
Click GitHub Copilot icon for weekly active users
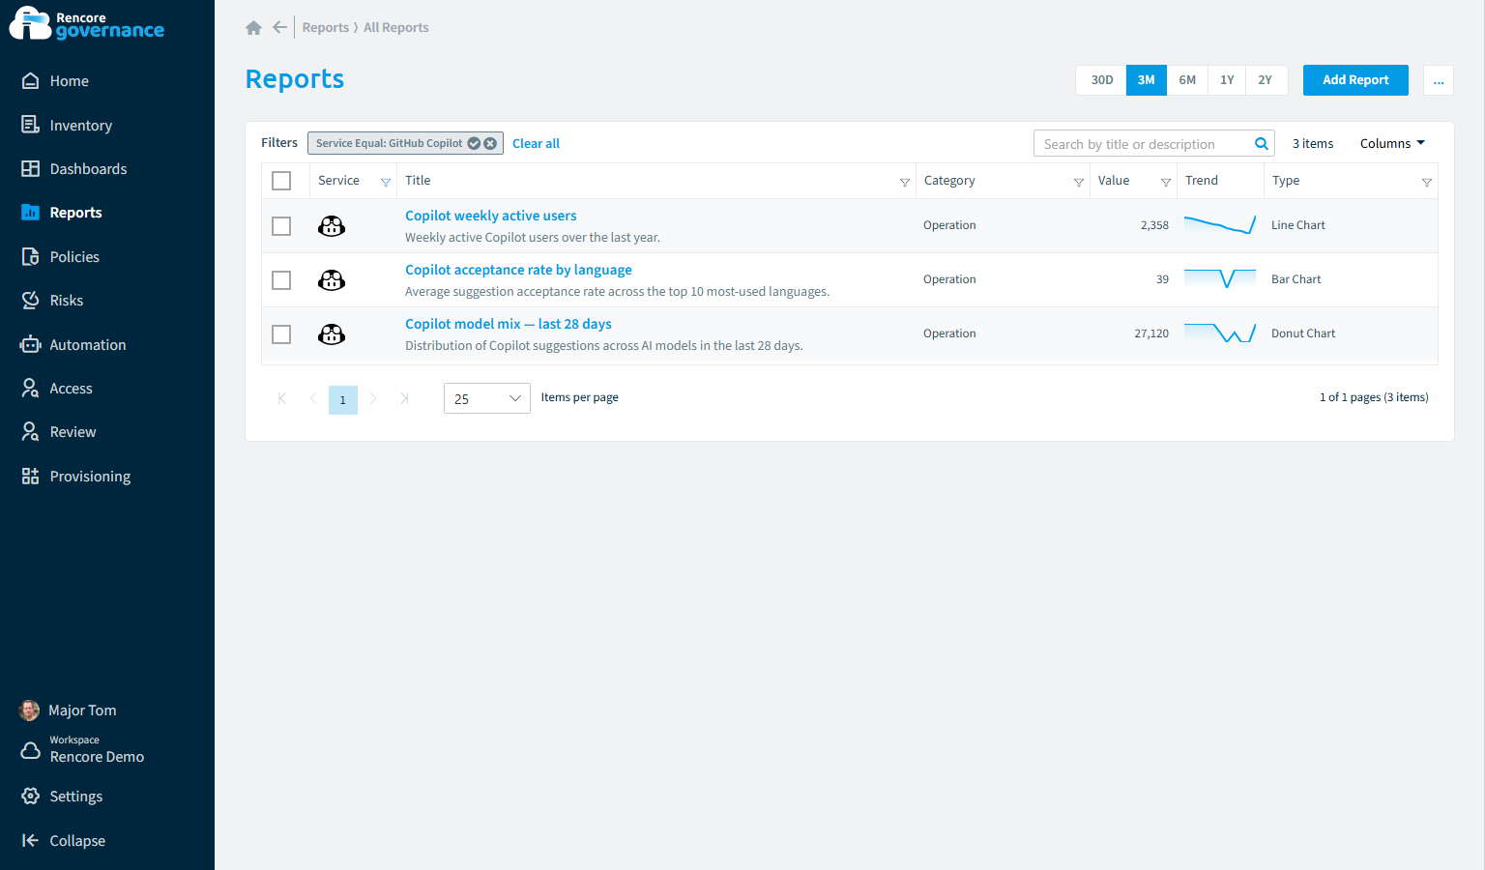(332, 226)
